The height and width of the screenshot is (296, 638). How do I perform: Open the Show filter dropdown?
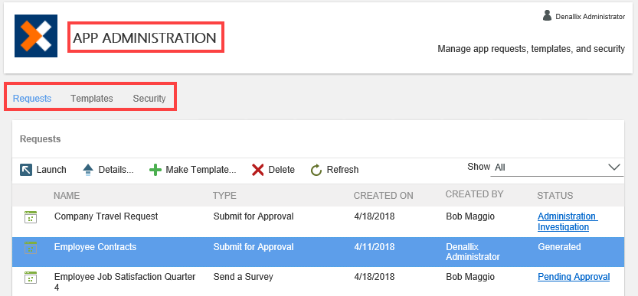(x=557, y=168)
